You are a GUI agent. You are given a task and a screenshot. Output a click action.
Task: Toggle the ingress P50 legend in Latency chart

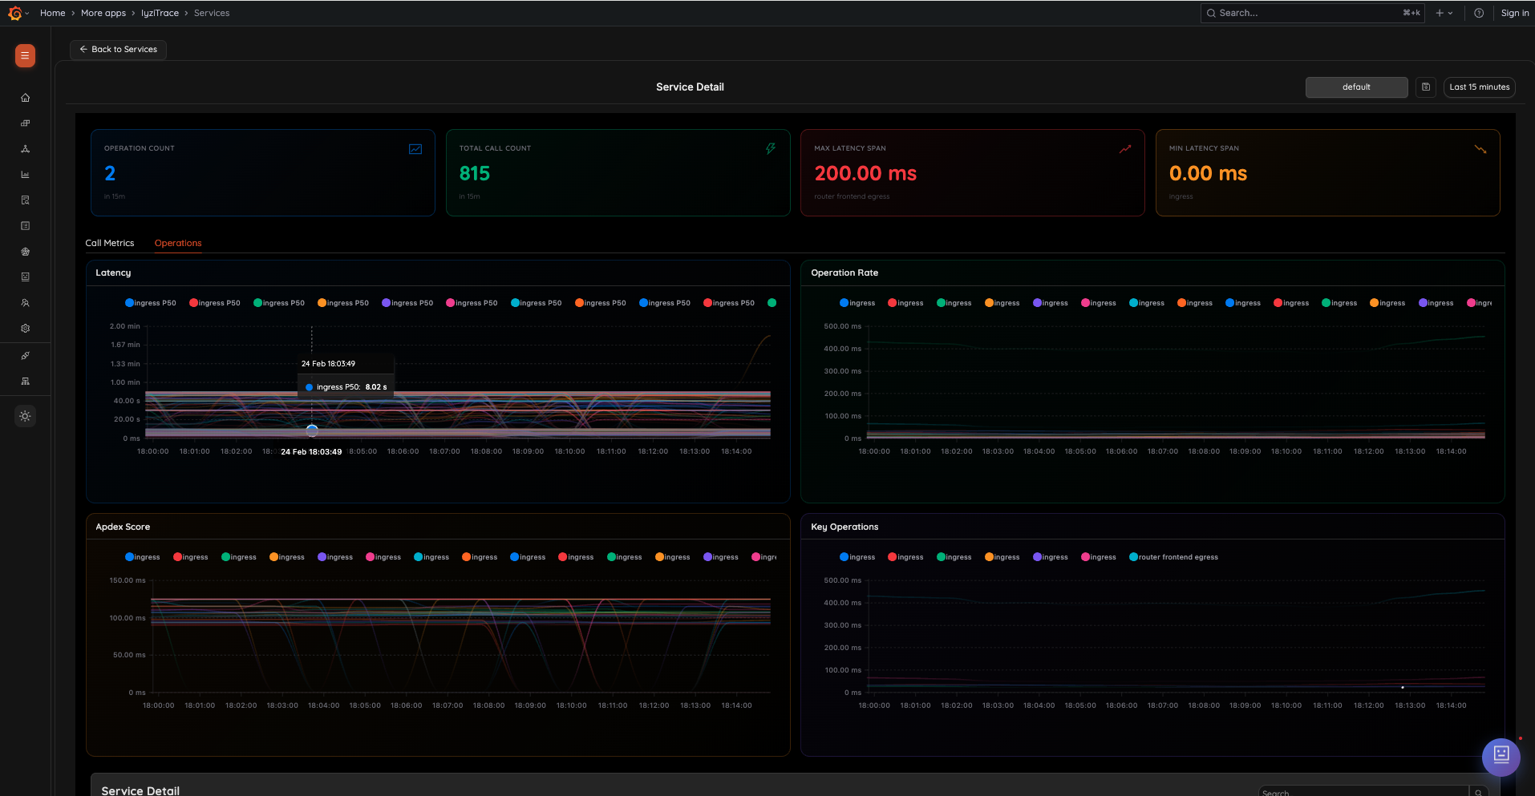coord(151,302)
